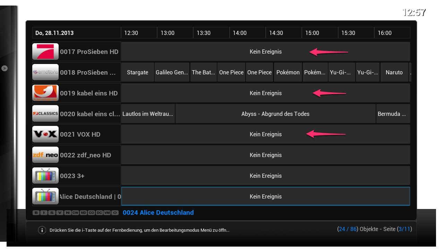Select channel 0020 kabel eins classics

[76, 113]
